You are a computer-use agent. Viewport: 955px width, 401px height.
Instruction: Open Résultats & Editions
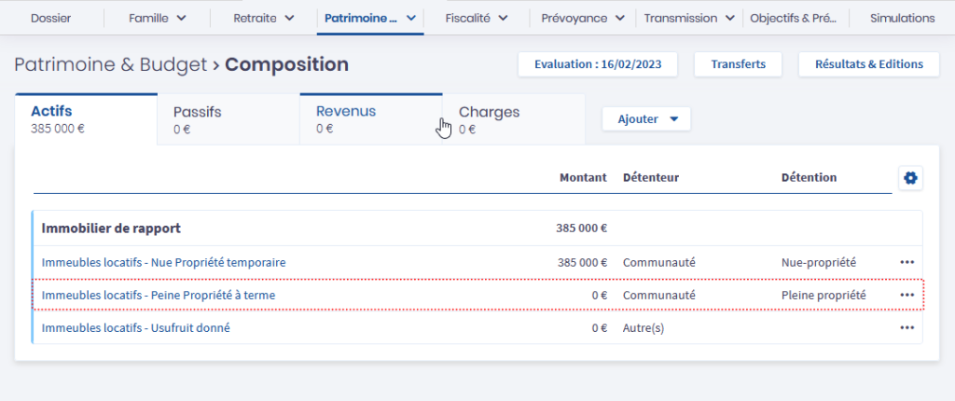(868, 64)
